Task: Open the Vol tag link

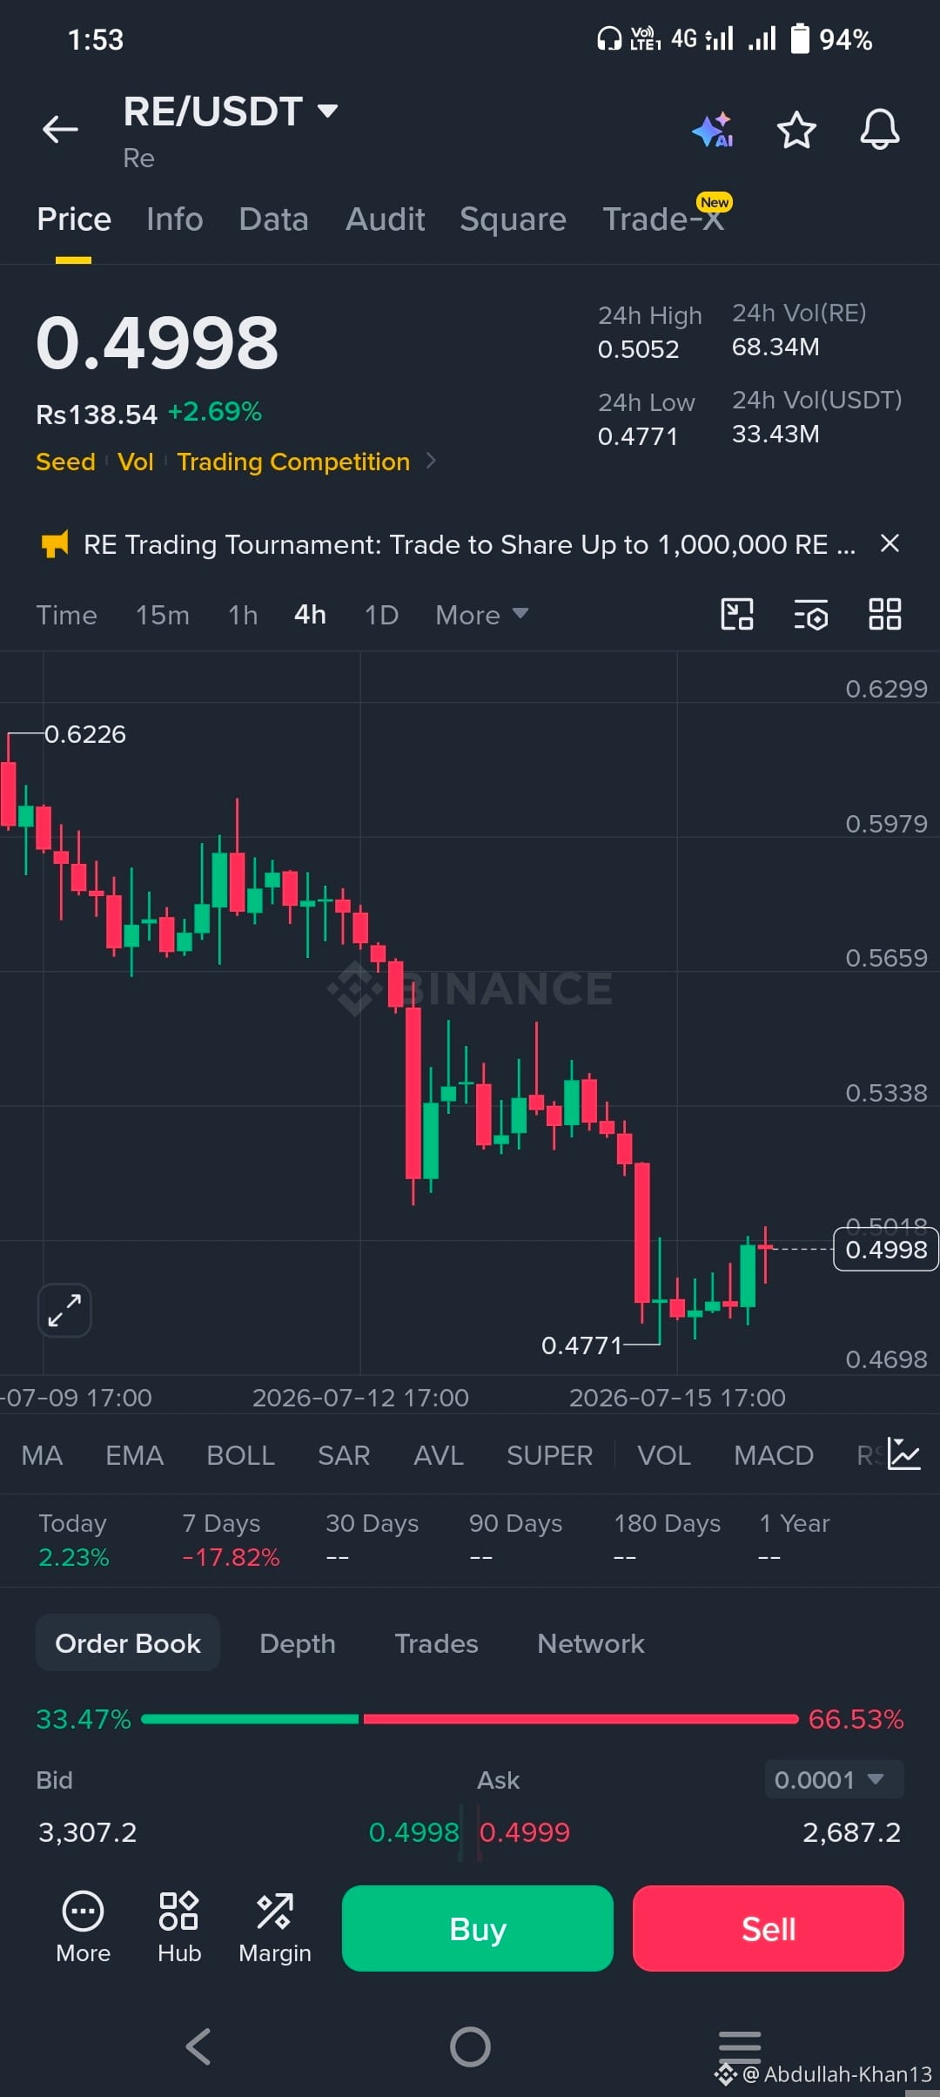Action: 136,462
